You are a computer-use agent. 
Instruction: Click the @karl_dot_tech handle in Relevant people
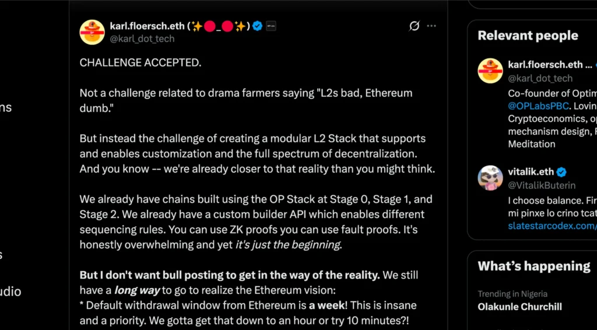pyautogui.click(x=540, y=78)
